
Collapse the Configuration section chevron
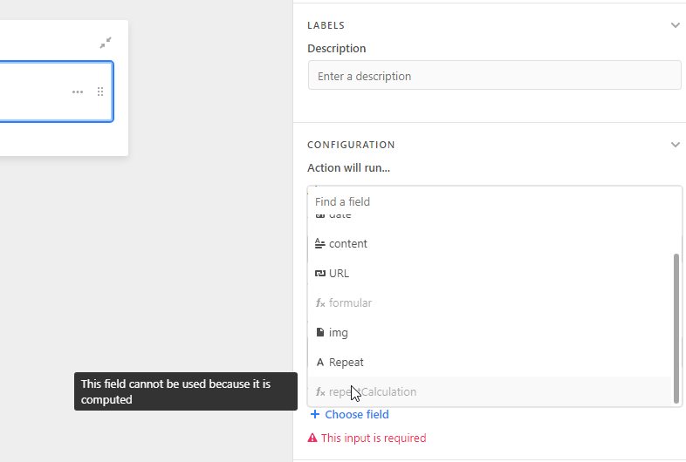point(675,145)
